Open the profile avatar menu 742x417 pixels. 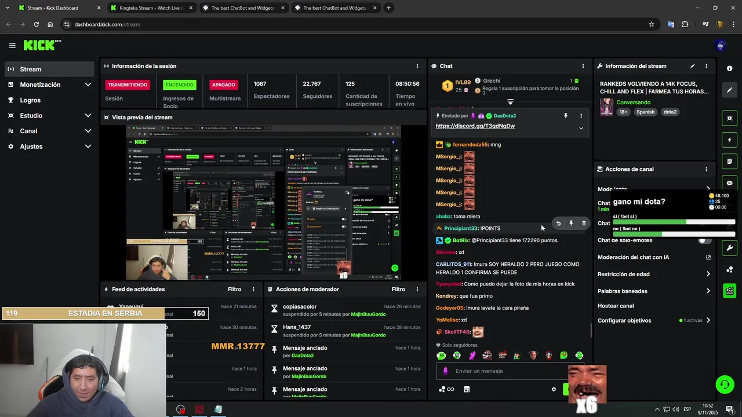721,45
